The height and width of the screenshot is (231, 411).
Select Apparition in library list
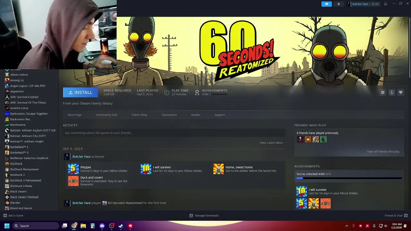(17, 91)
